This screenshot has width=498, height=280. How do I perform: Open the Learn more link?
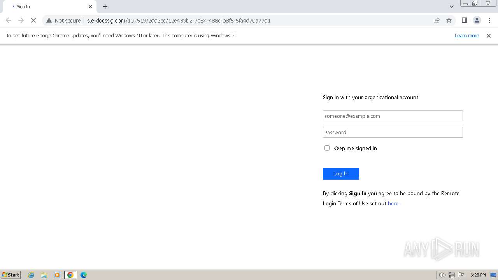pyautogui.click(x=467, y=35)
